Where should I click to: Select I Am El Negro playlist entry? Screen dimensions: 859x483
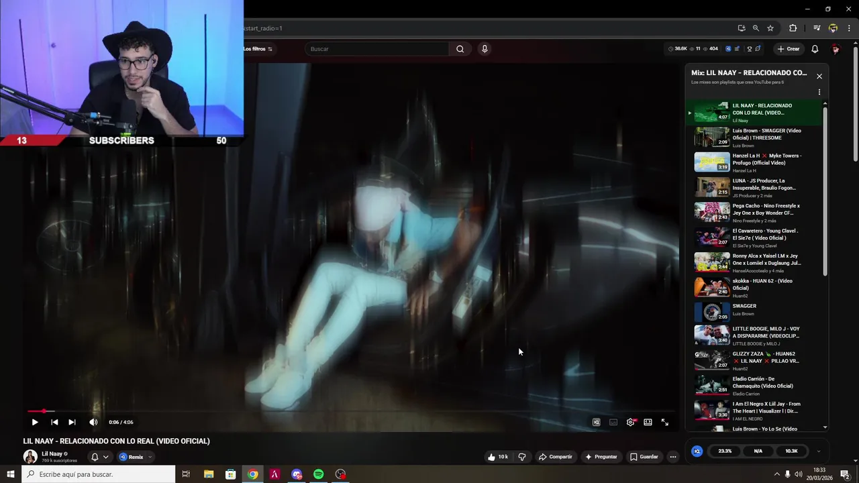754,411
